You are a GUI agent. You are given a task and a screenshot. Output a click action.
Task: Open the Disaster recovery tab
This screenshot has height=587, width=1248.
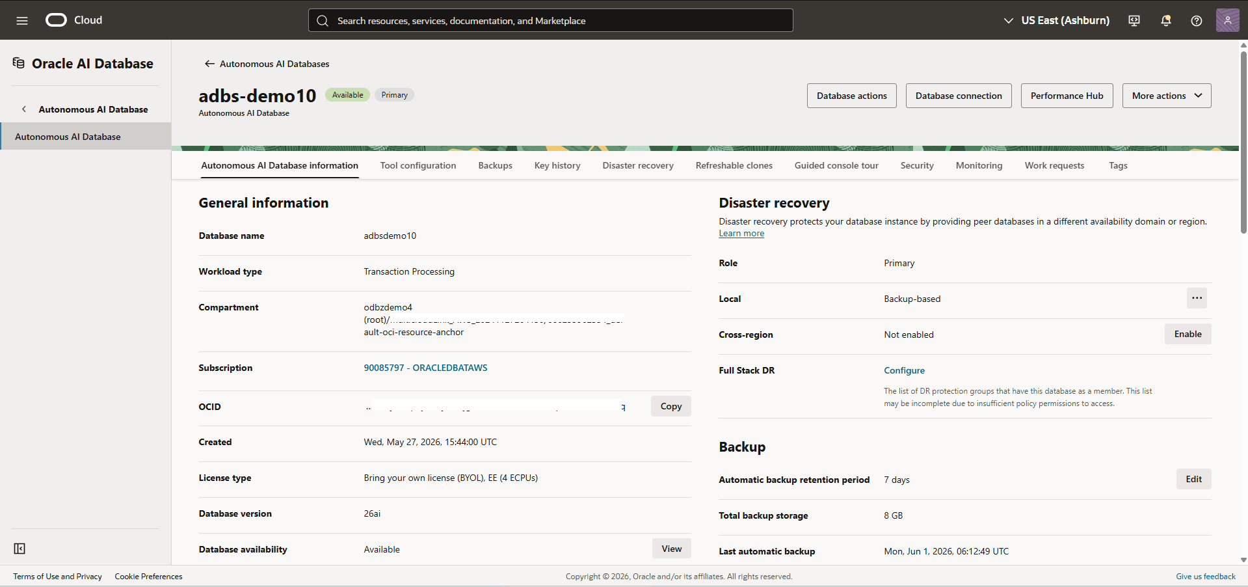(638, 165)
